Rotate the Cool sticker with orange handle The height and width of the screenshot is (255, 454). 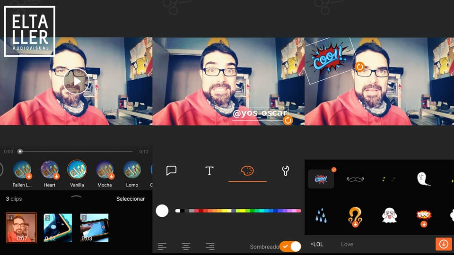coord(359,67)
